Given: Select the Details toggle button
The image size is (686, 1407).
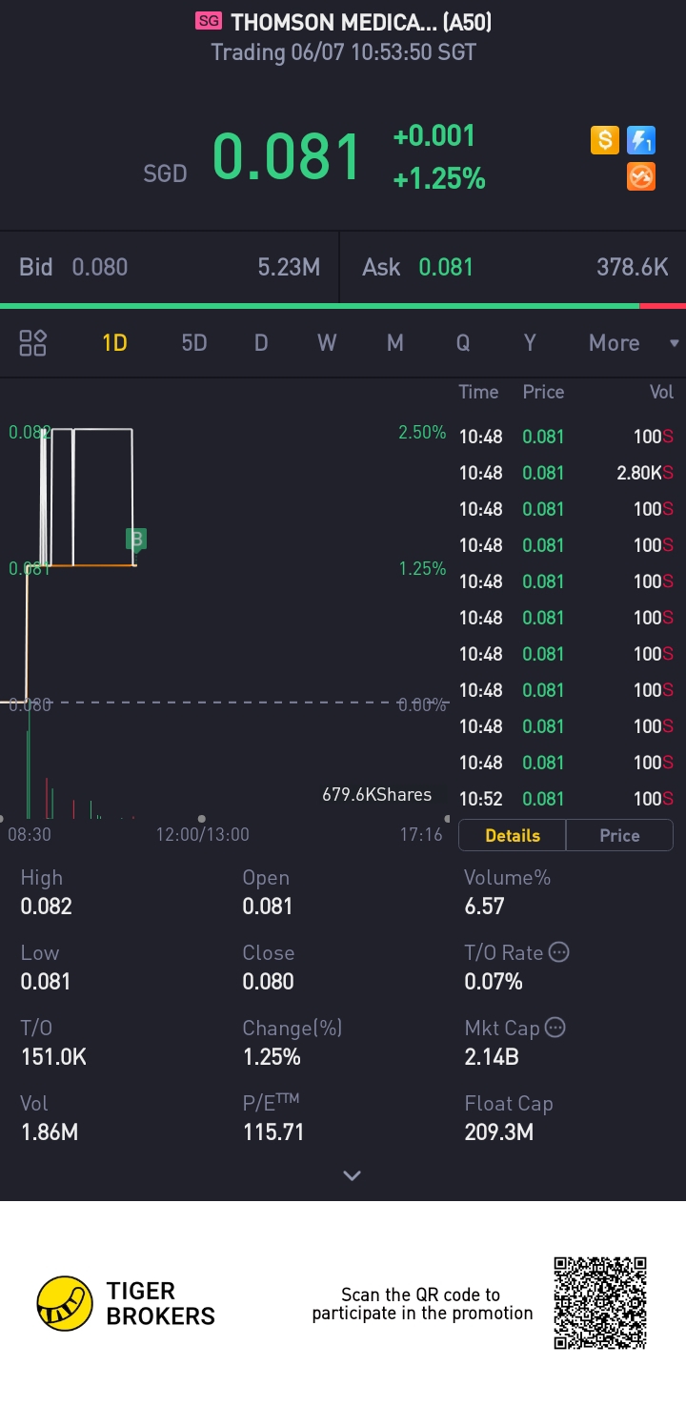Looking at the screenshot, I should click(x=513, y=835).
